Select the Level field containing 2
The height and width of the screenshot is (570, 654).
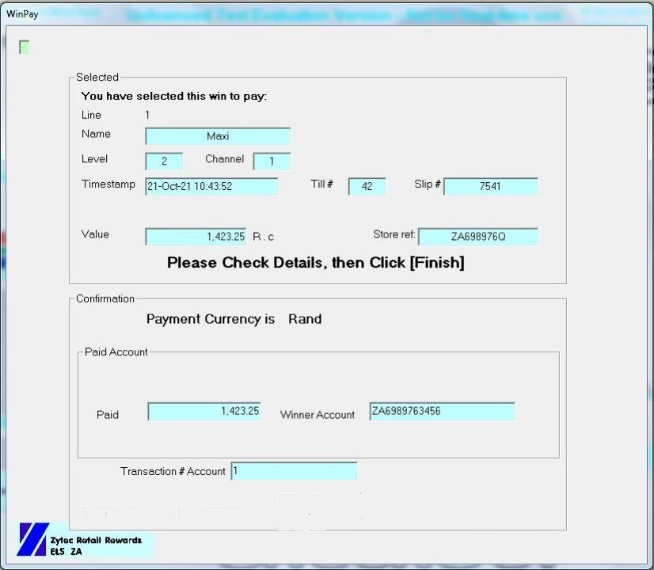pos(164,161)
